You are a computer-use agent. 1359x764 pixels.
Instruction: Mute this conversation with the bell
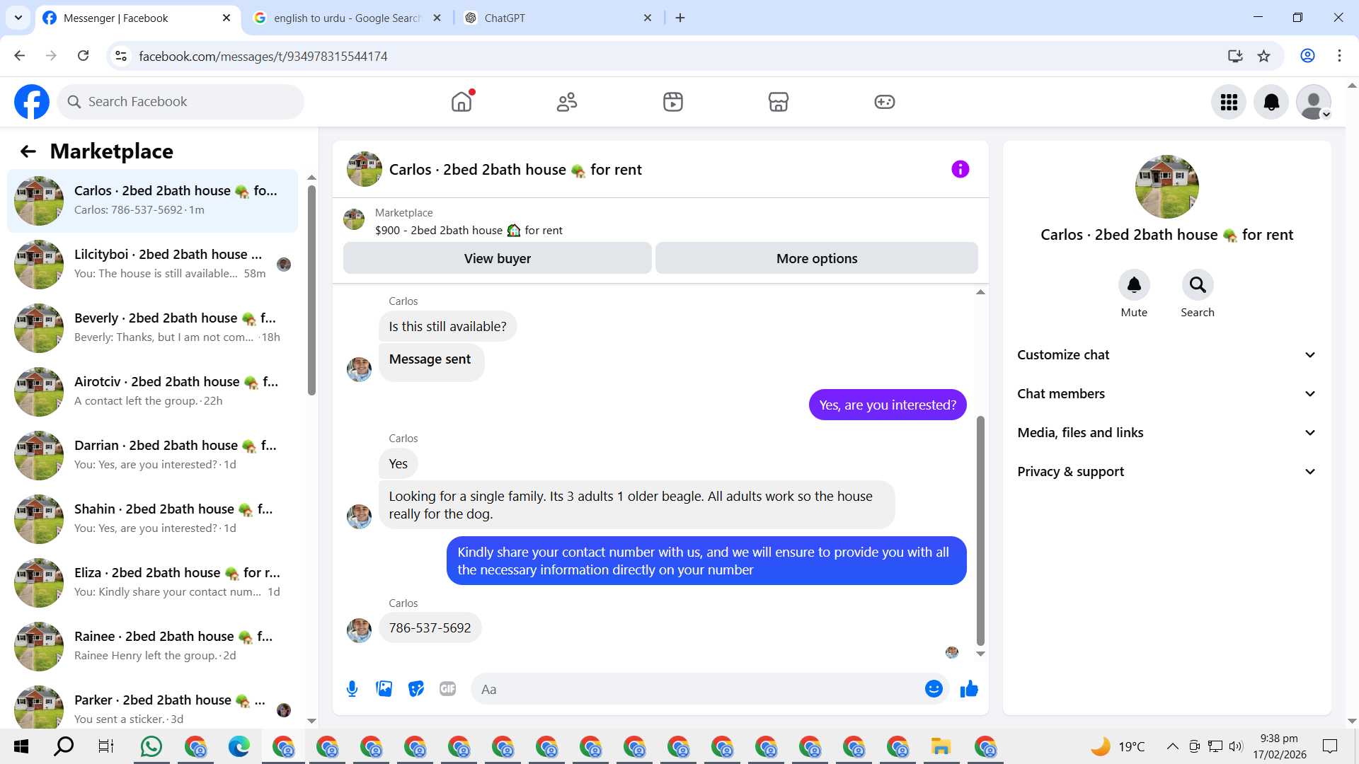(x=1133, y=285)
